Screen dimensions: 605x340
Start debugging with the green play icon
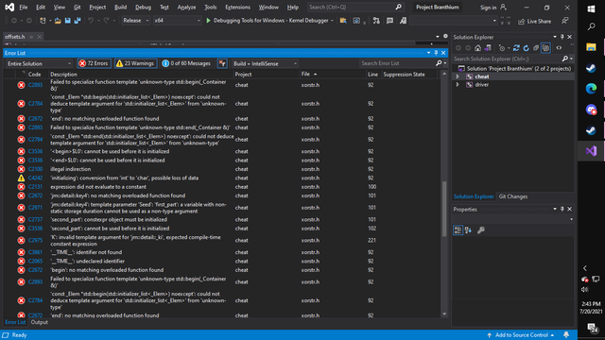pyautogui.click(x=208, y=21)
